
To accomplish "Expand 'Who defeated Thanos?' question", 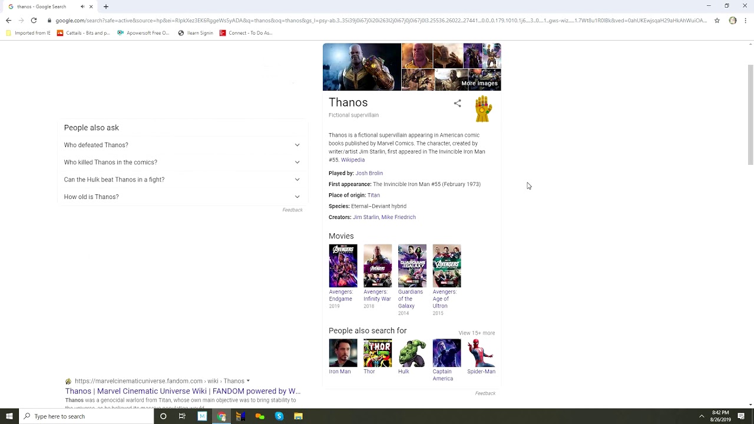I will [x=182, y=145].
